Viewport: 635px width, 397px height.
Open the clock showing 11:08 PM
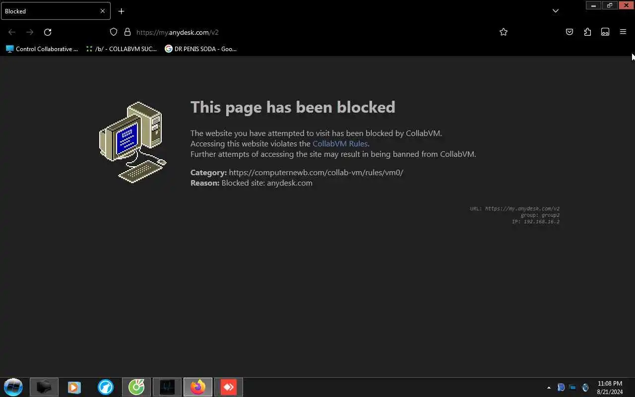click(610, 388)
